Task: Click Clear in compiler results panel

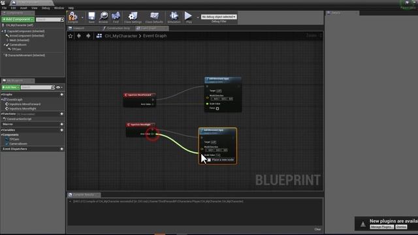Action: point(317,229)
